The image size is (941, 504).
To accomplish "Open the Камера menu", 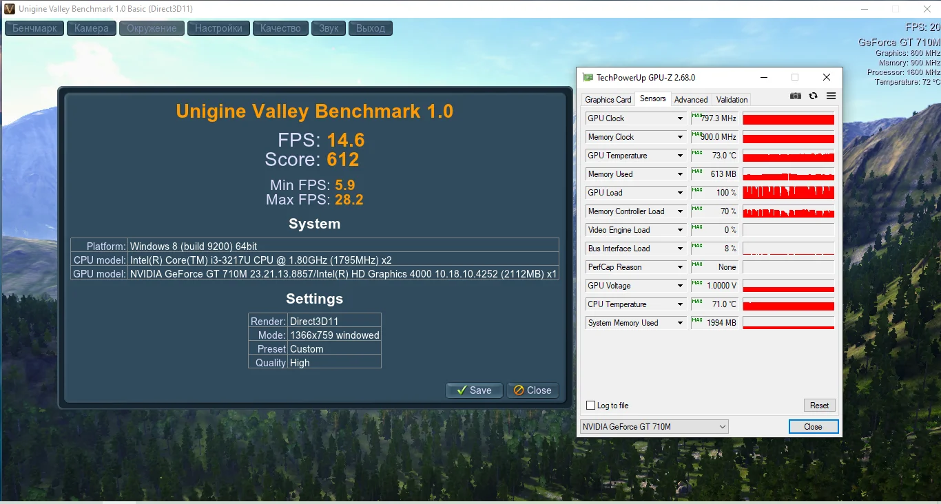I will coord(92,28).
